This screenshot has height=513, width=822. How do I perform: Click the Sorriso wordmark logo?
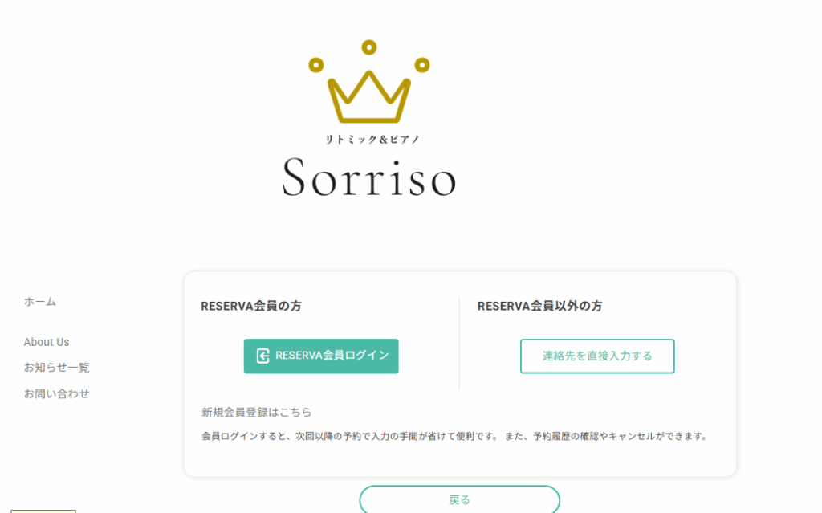click(x=369, y=177)
